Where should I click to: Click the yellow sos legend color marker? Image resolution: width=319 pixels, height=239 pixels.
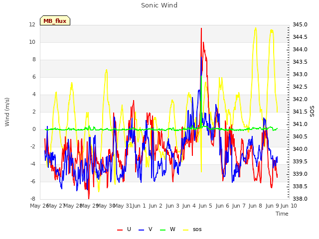(186, 230)
